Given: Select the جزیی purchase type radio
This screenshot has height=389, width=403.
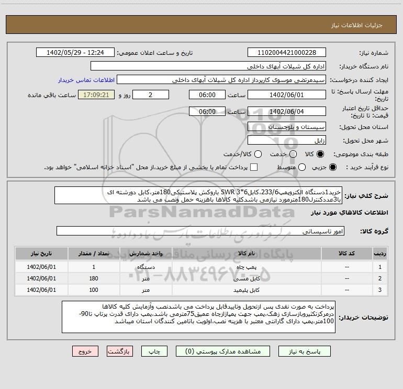Looking at the screenshot, I should (333, 167).
